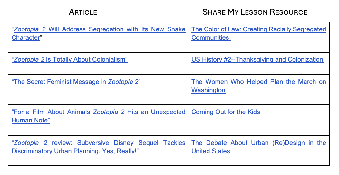339x175 pixels.
Task: Open "US History #2--Thanksgiving and Colonization" resource
Action: (x=257, y=60)
